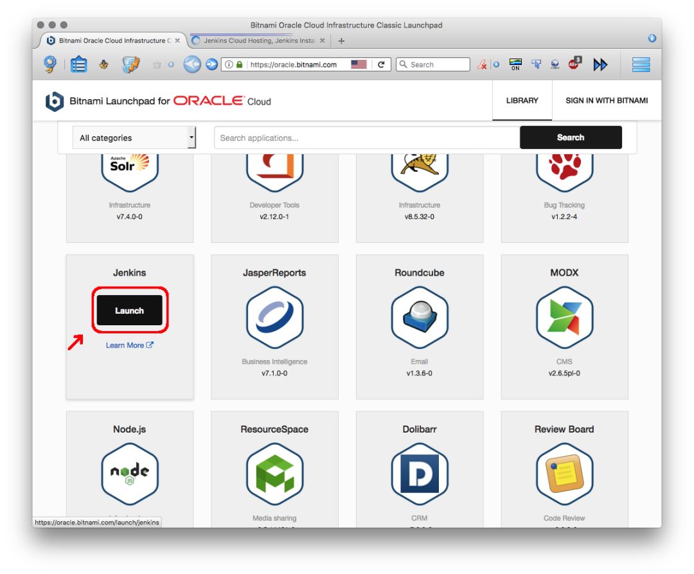694x574 pixels.
Task: Open the browser hamburger menu
Action: 641,65
